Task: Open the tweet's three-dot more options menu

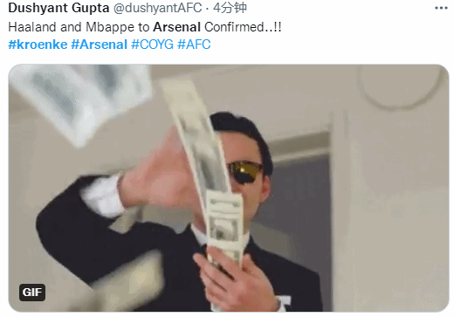Action: point(441,8)
